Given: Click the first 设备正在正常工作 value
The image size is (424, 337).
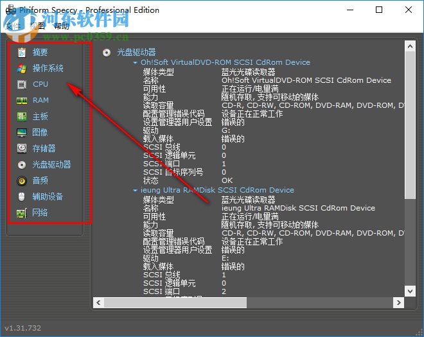Looking at the screenshot, I should (252, 114).
